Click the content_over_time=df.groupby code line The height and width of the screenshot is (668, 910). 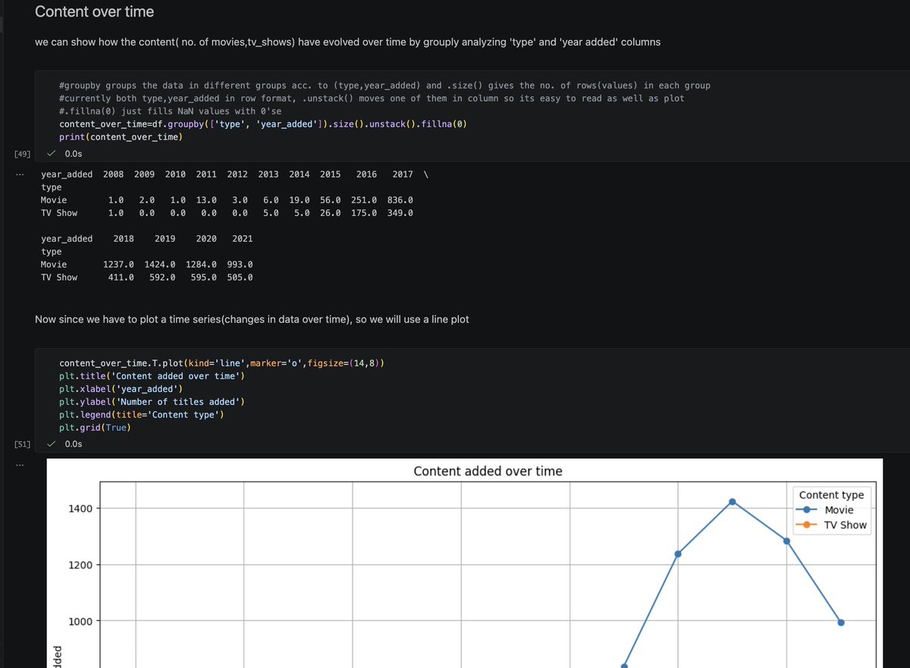click(262, 124)
